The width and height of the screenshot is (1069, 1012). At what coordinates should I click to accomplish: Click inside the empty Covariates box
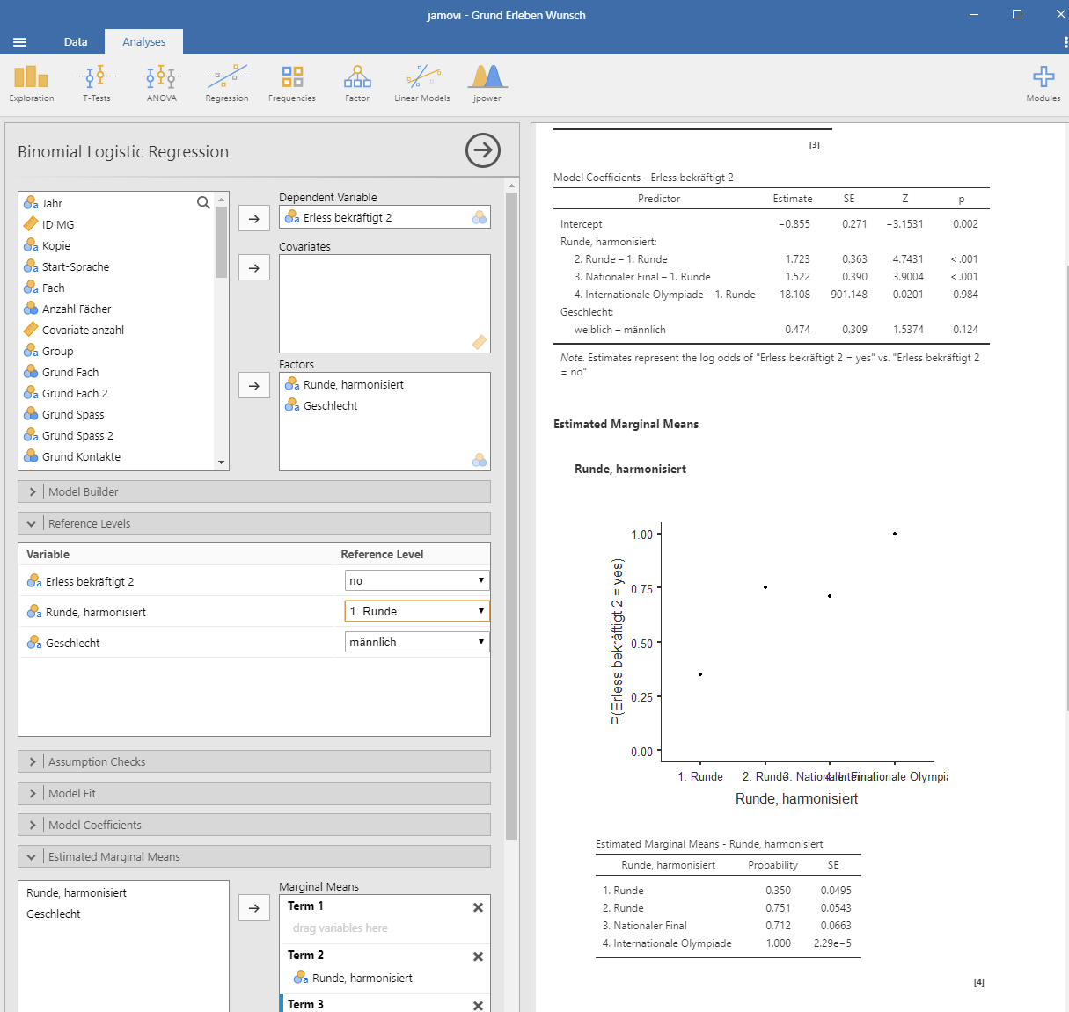[x=384, y=303]
